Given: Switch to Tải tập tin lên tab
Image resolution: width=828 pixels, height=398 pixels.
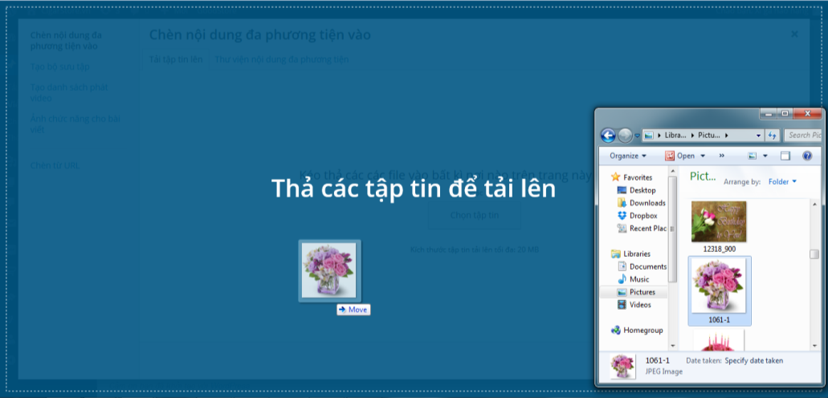Looking at the screenshot, I should 176,59.
